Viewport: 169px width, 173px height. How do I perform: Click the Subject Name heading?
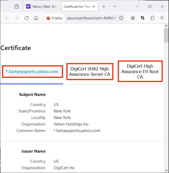(x=32, y=94)
